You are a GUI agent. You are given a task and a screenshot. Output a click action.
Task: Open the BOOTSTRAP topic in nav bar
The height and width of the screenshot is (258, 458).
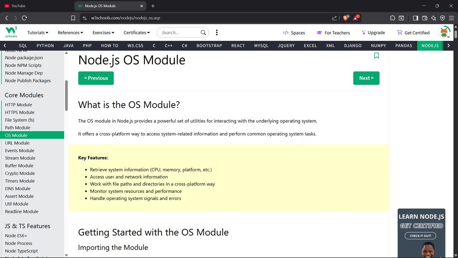coord(209,45)
